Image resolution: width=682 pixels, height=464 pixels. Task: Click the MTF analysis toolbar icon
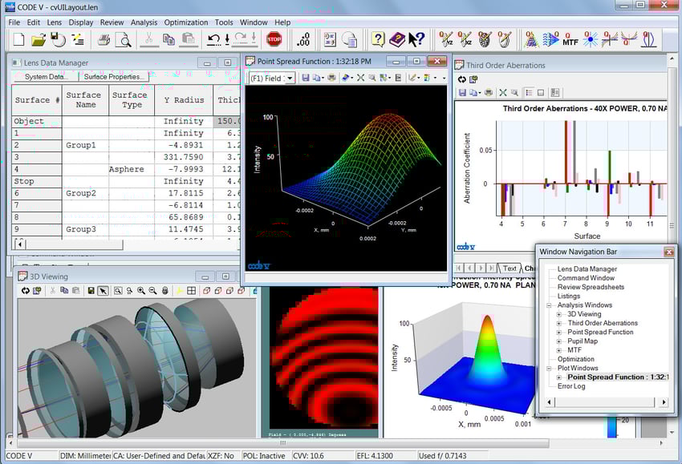570,39
